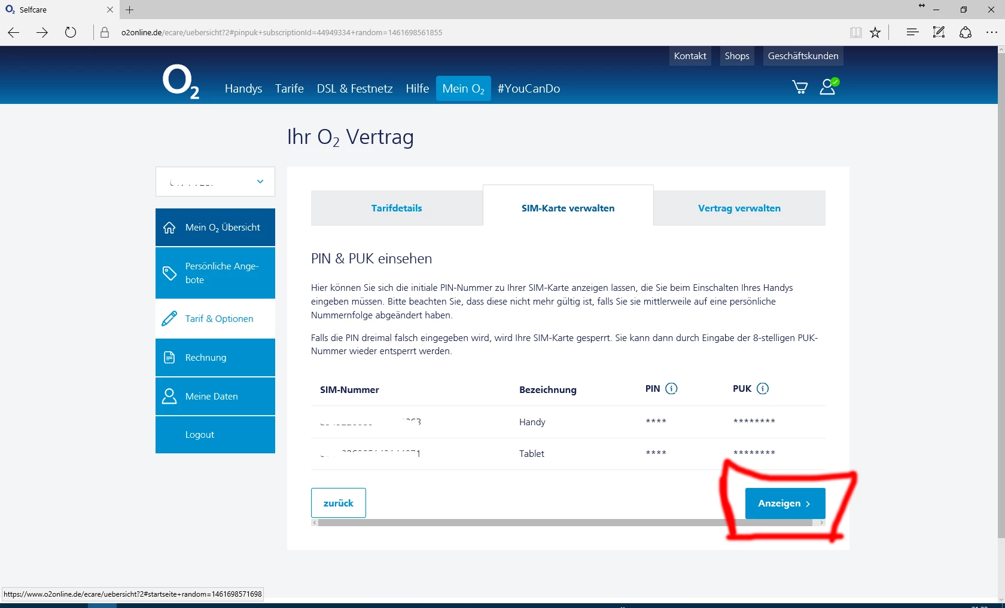Open the user account icon
This screenshot has height=608, width=1005.
pyautogui.click(x=829, y=87)
